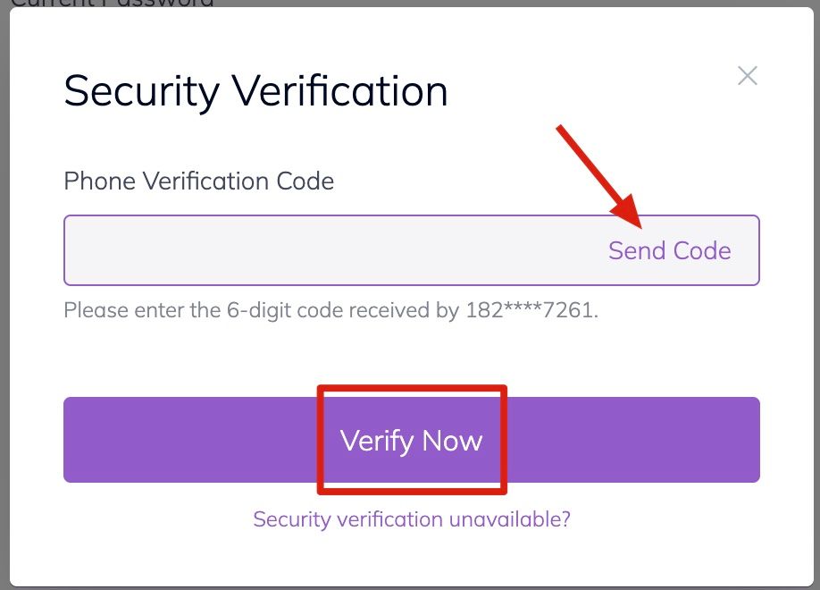Click the Security Verification heading
Screen dimensions: 820x590
(x=255, y=91)
